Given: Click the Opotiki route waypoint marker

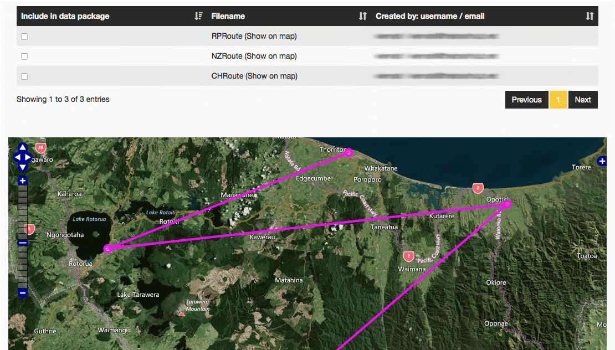Looking at the screenshot, I should point(507,204).
